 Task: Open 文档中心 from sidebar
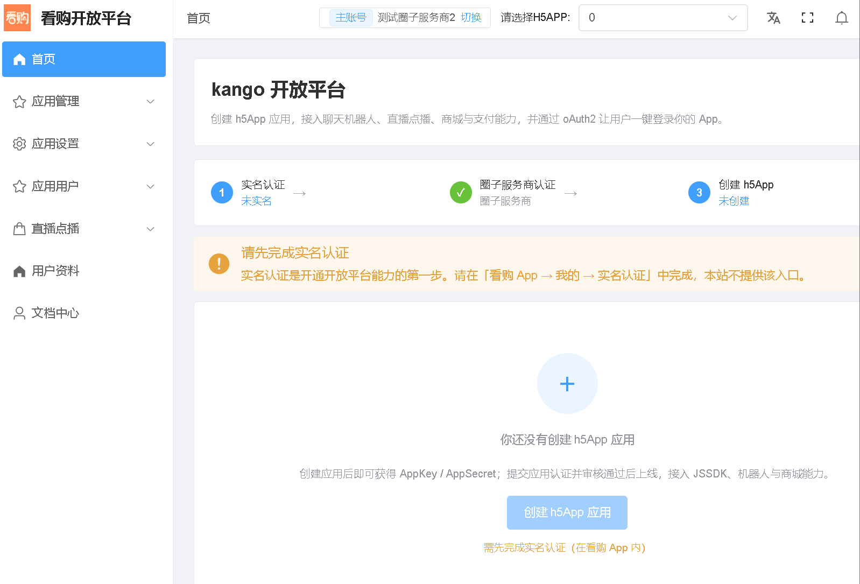click(x=84, y=313)
